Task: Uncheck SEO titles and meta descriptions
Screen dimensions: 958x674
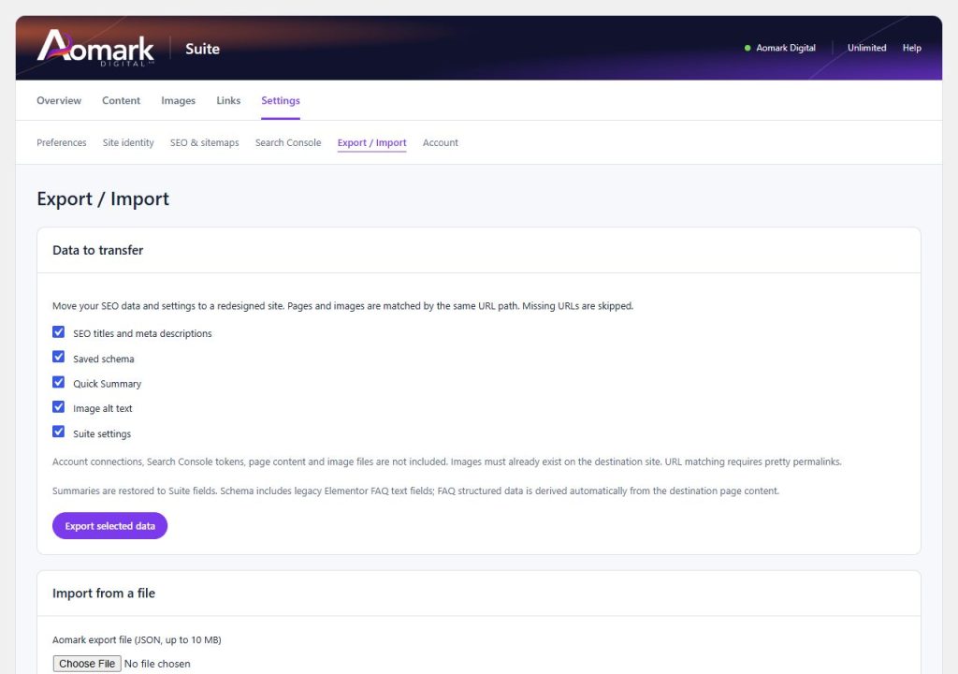Action: (59, 332)
